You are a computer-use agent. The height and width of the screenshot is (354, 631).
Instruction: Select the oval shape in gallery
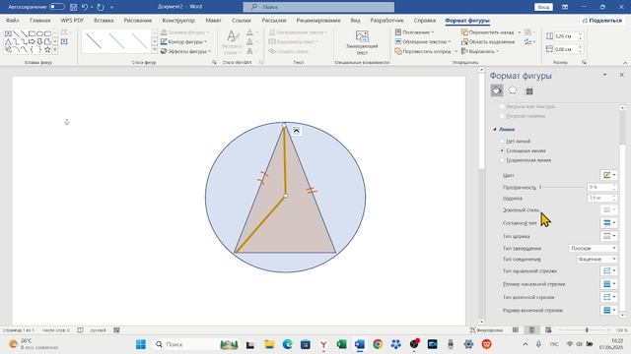click(x=39, y=33)
